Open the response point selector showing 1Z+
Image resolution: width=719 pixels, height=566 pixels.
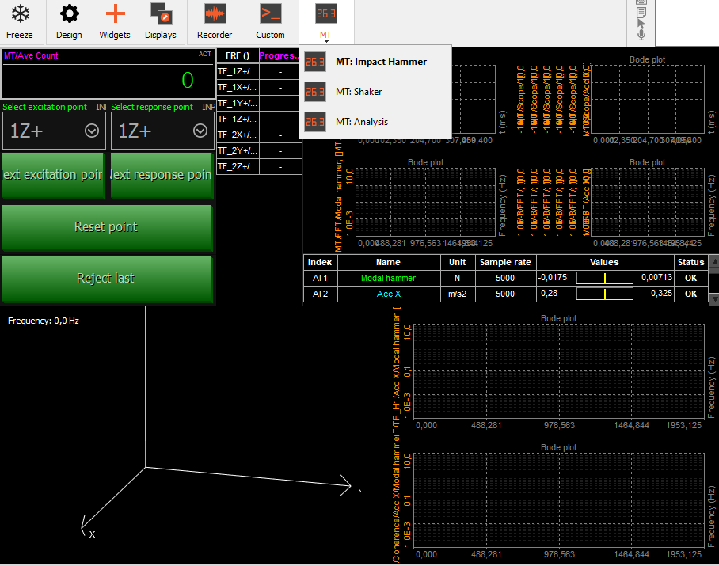pyautogui.click(x=161, y=131)
